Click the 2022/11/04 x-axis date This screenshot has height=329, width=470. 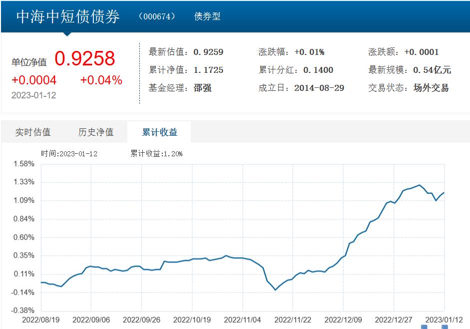(243, 320)
